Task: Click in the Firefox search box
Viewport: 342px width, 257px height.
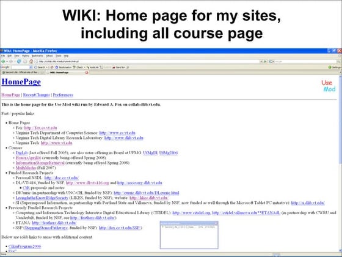Action: 305,62
